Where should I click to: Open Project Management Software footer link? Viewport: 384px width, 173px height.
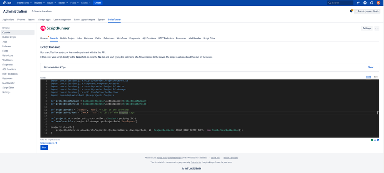169,158
